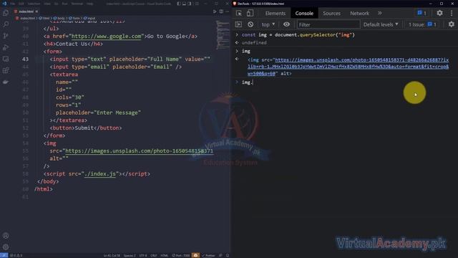Expand the more DevTools tabs chevron

(379, 13)
